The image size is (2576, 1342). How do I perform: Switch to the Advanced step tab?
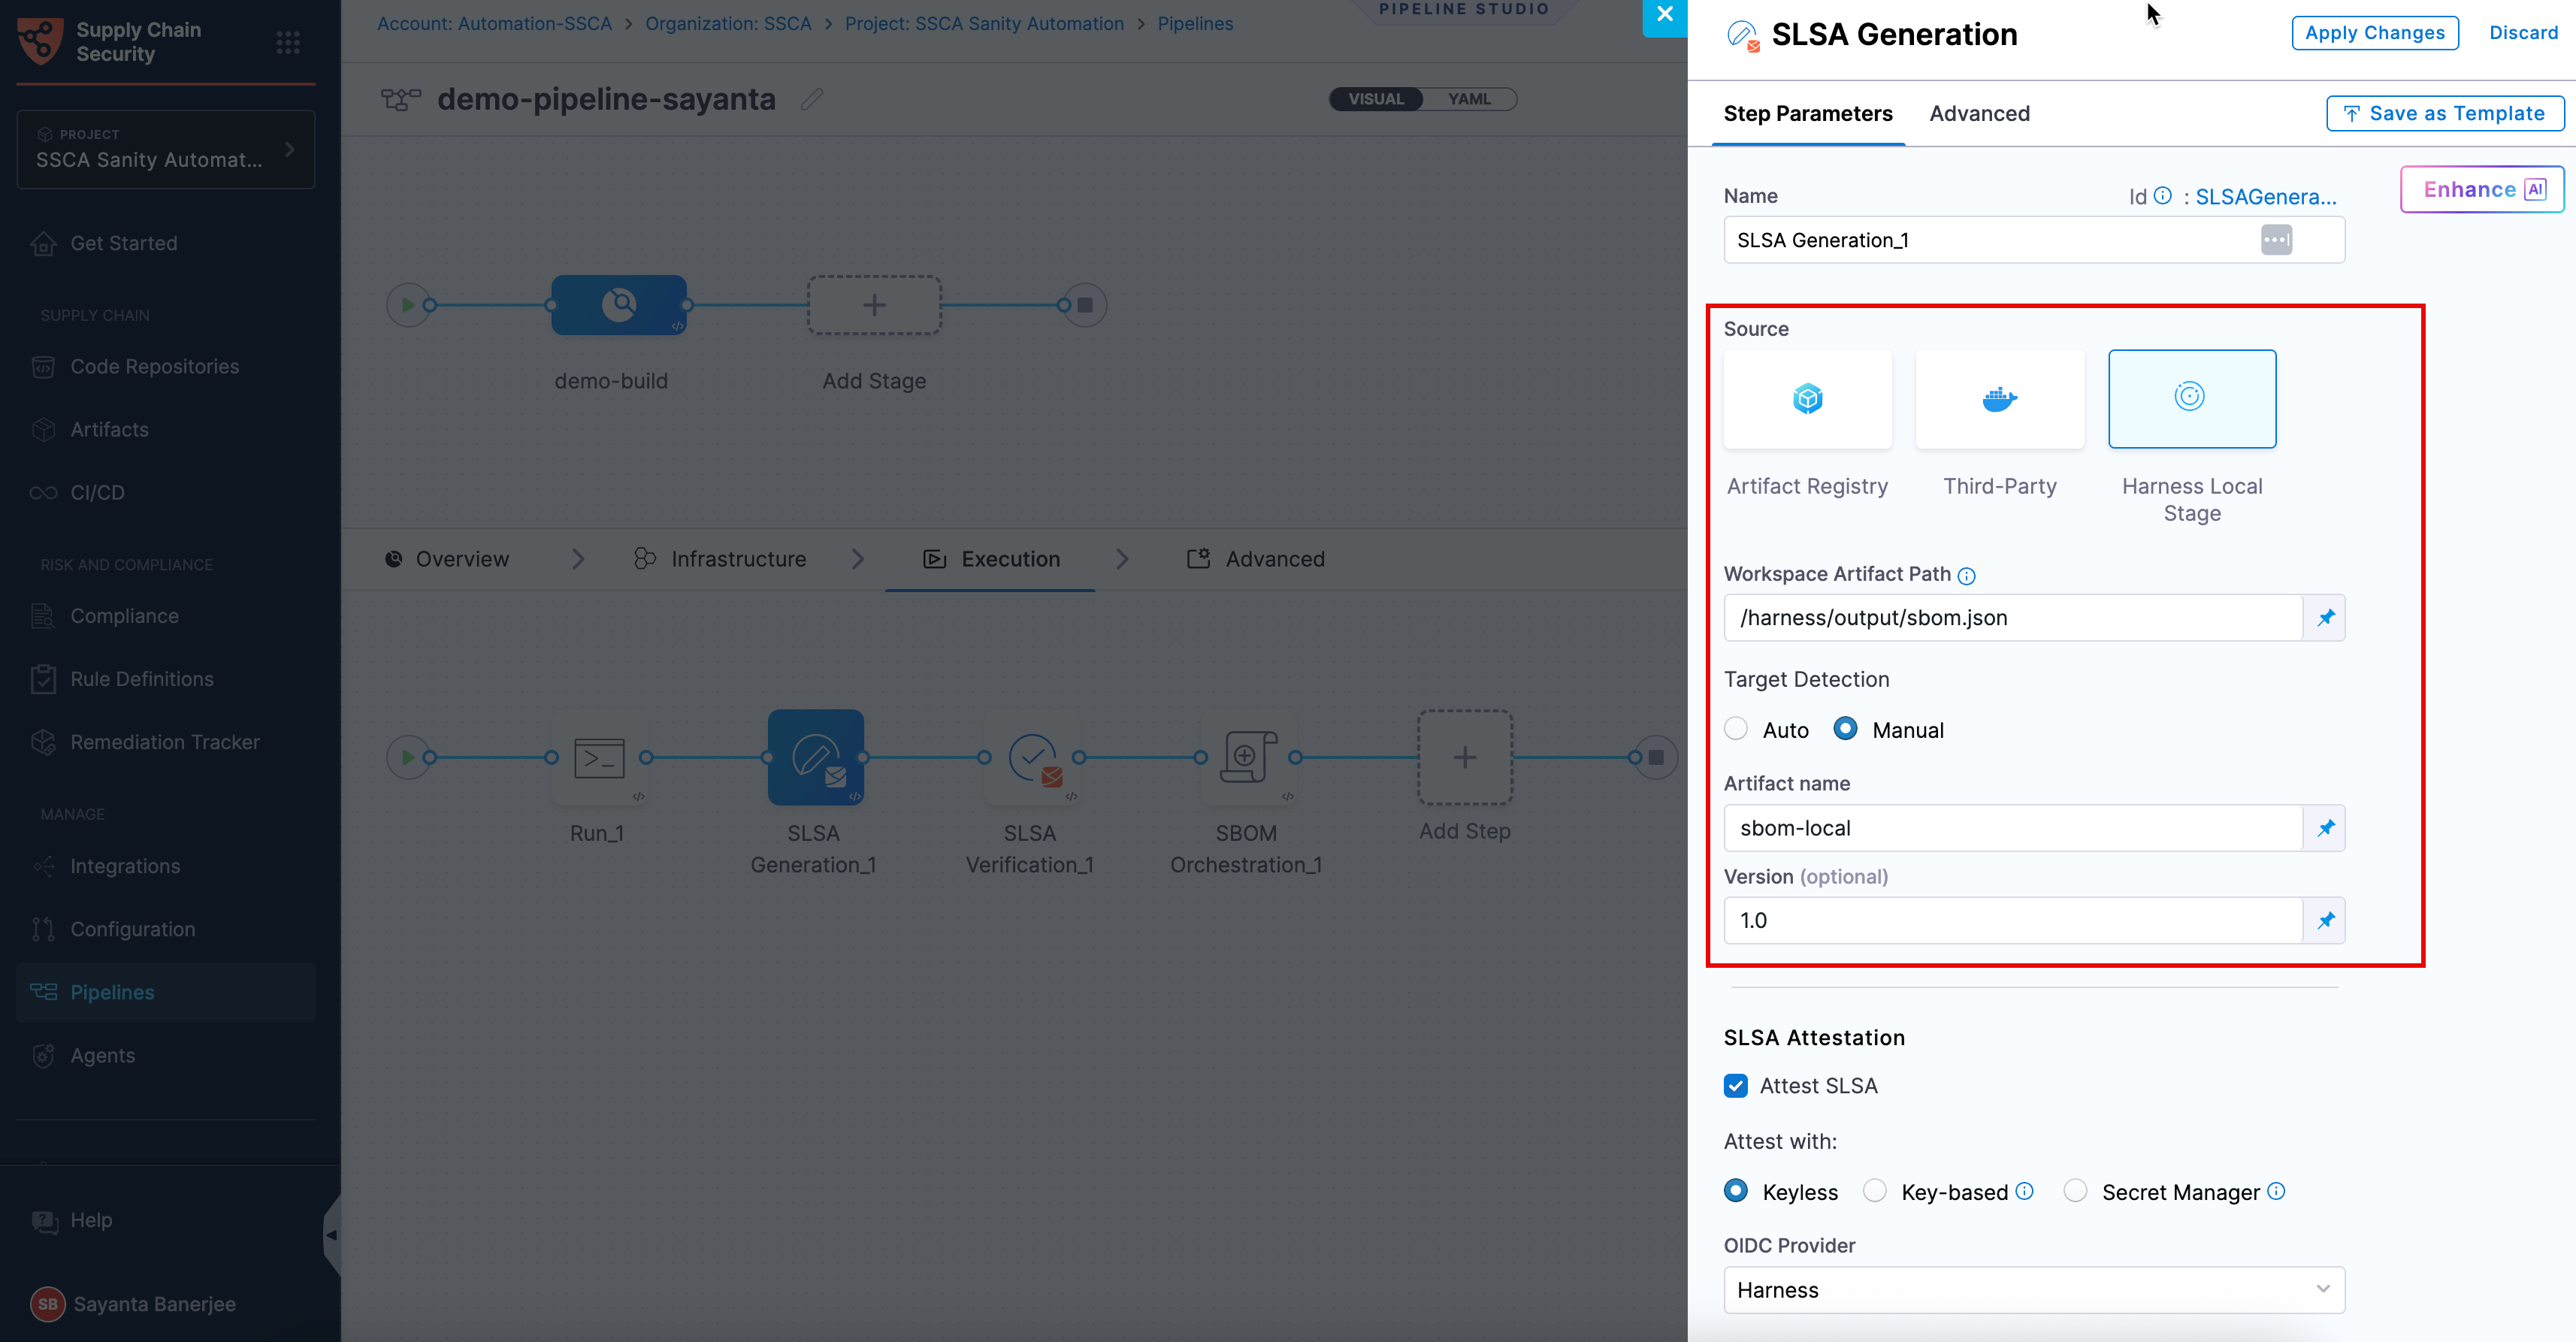coord(1979,113)
